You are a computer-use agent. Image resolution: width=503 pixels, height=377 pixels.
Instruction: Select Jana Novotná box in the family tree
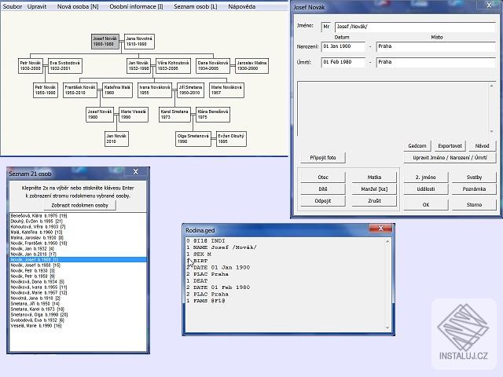(x=139, y=41)
